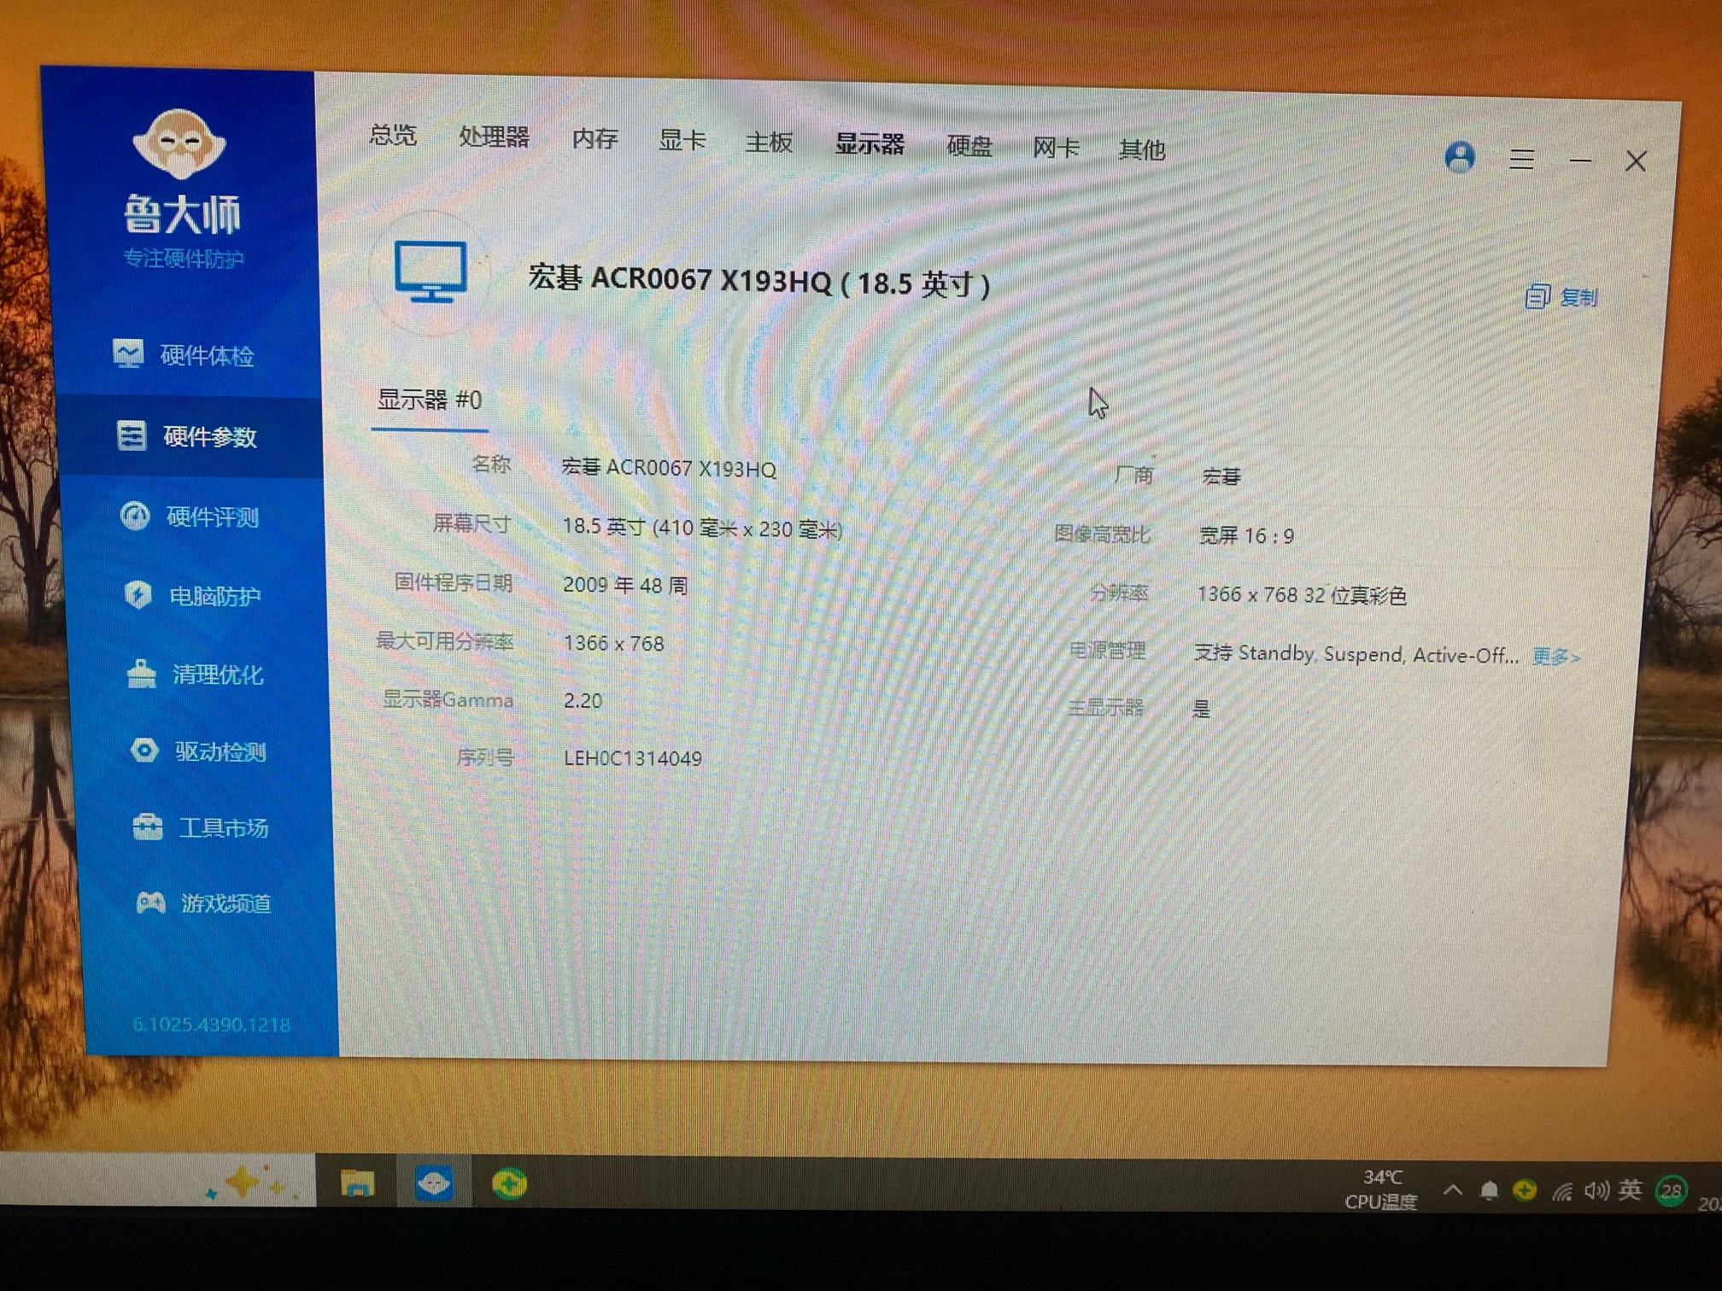
Task: Select 显示器 #0 monitor sub-tab
Action: click(x=430, y=400)
